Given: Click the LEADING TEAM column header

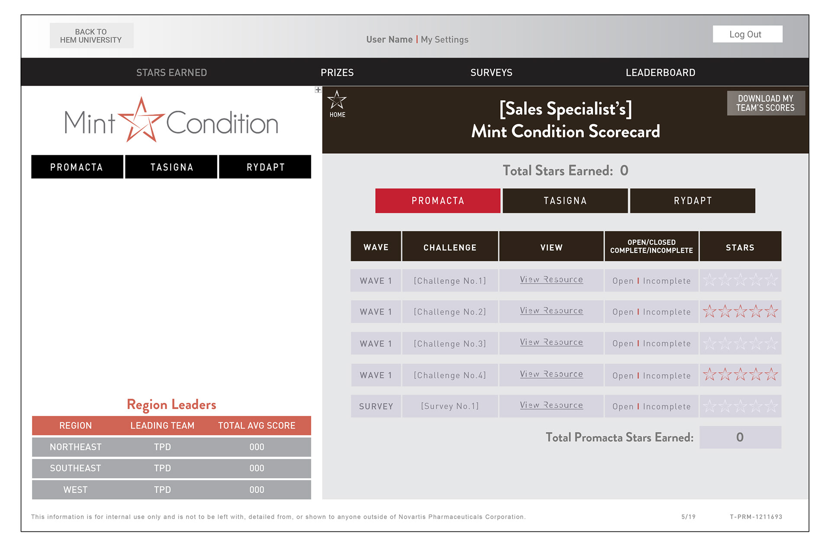Looking at the screenshot, I should coord(162,425).
